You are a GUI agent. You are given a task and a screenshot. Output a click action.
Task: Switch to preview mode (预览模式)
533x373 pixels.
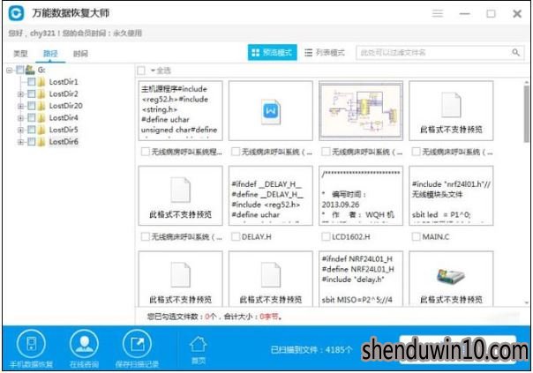(273, 53)
